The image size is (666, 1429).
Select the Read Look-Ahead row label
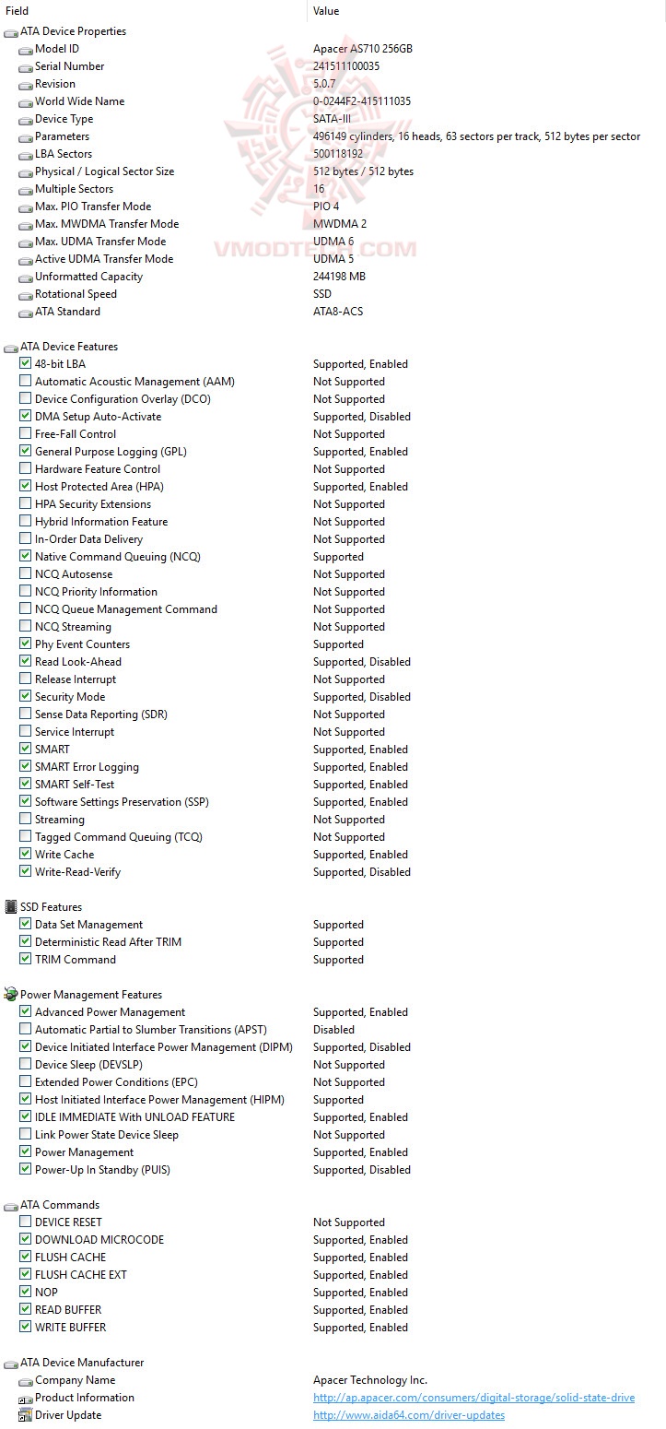tap(78, 662)
